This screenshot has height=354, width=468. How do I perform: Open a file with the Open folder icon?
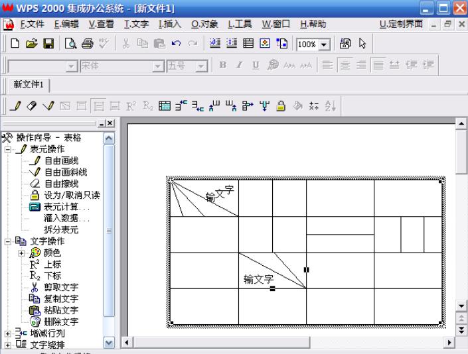(32, 44)
